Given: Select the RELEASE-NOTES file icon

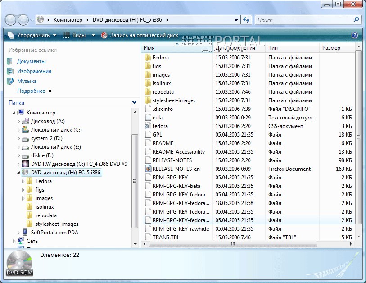Looking at the screenshot, I should click(148, 160).
